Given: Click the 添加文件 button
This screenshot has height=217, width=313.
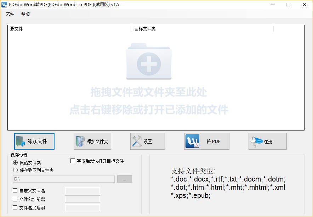Looking at the screenshot, I should click(34, 141).
